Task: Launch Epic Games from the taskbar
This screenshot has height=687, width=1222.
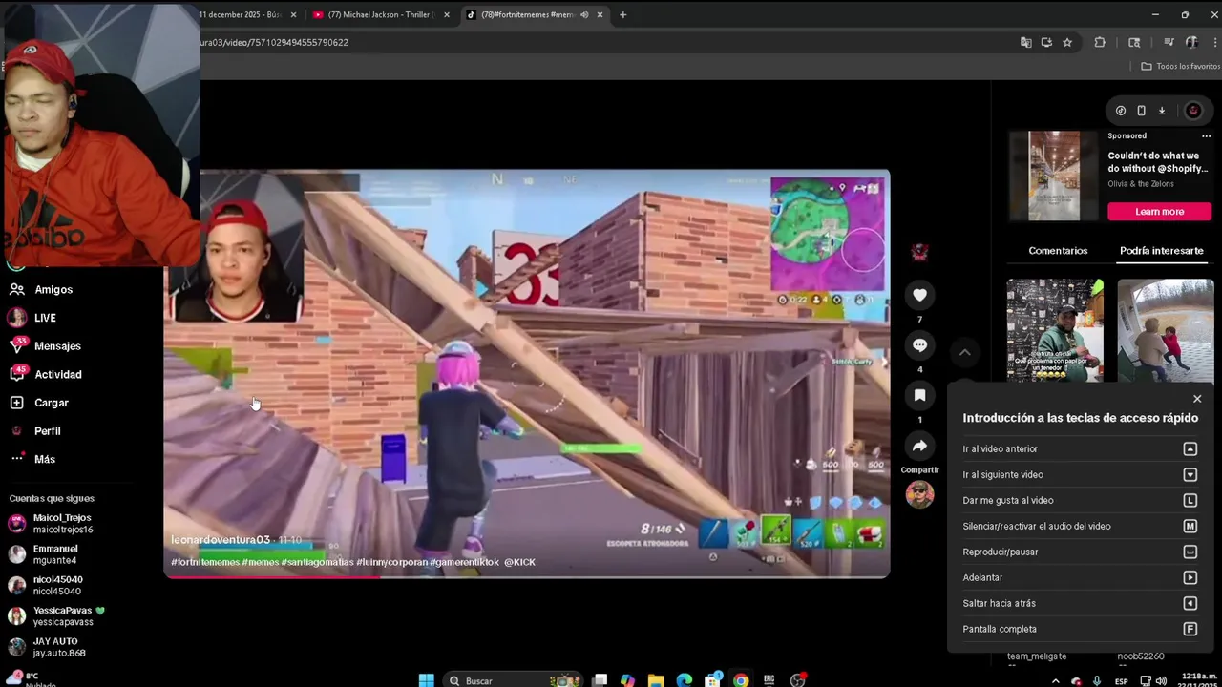Action: click(769, 680)
